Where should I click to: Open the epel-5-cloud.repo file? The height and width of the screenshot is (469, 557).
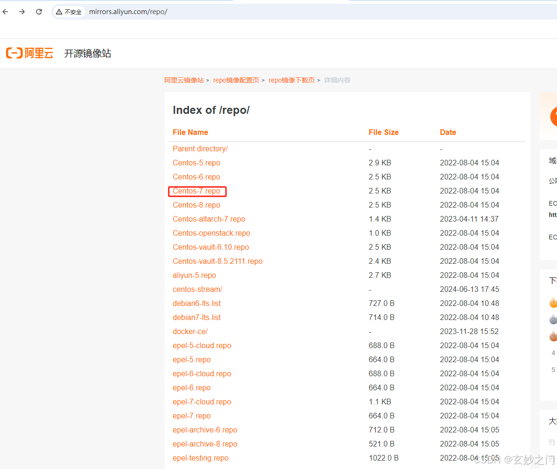202,345
